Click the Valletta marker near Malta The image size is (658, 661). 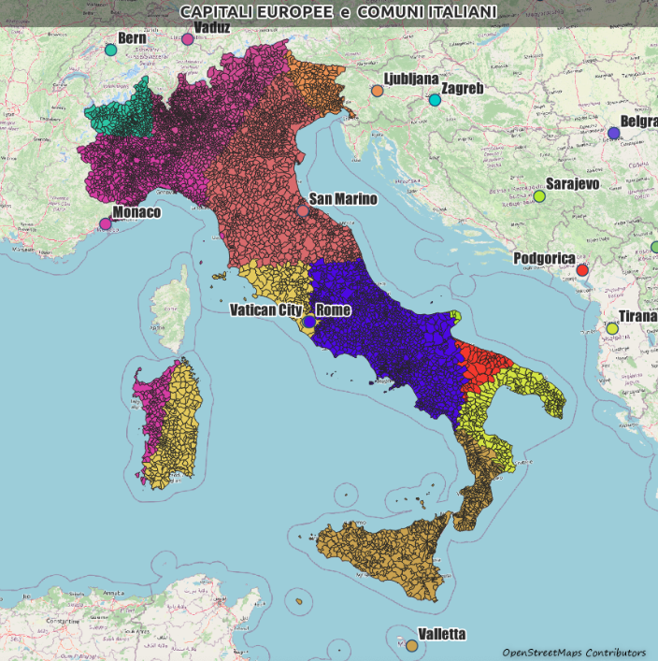tap(411, 645)
